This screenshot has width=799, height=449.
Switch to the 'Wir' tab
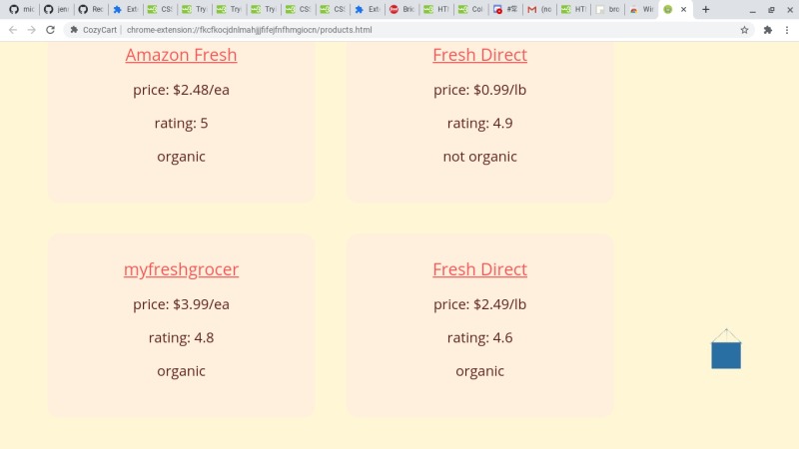642,9
